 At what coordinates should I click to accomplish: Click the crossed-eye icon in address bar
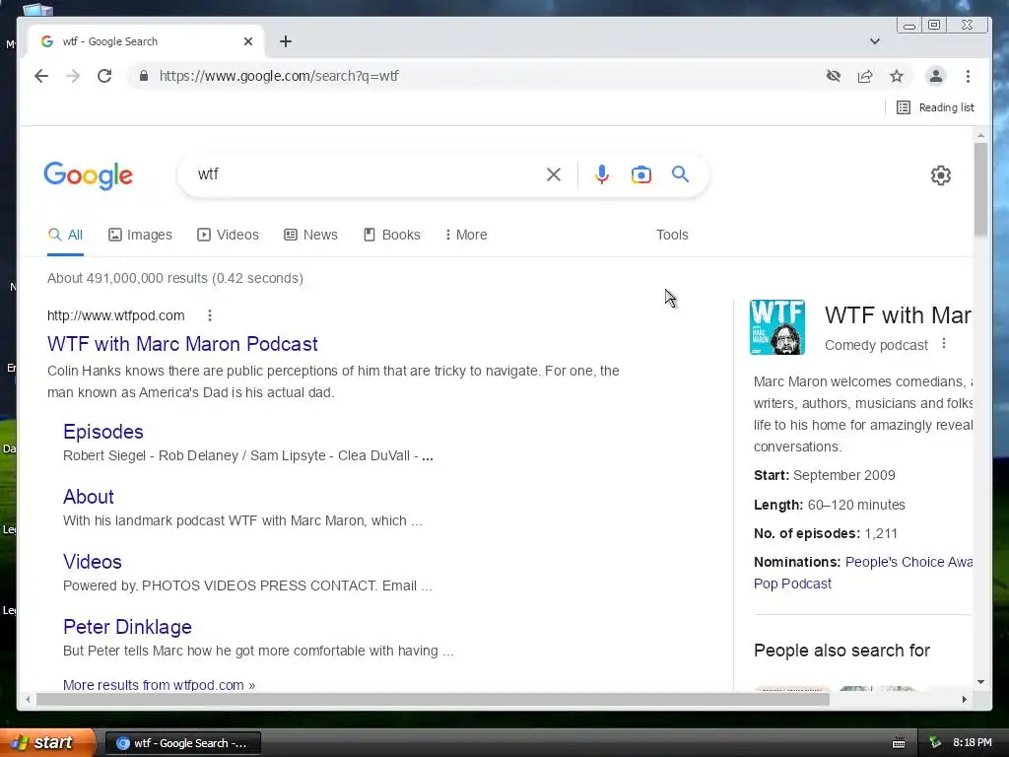click(834, 76)
